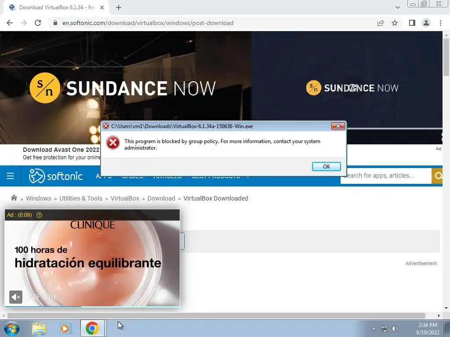
Task: Click the network tray icon
Action: [384, 329]
